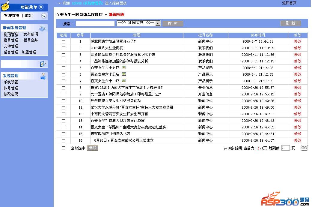The height and width of the screenshot is (207, 312).
Task: Open 帐号管理 in the sidebar
Action: point(11,88)
